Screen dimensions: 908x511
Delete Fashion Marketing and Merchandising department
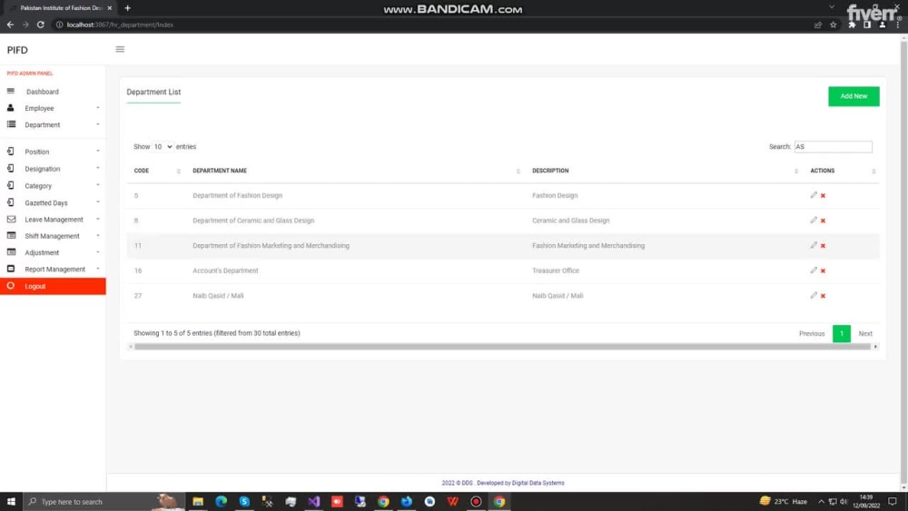point(823,245)
